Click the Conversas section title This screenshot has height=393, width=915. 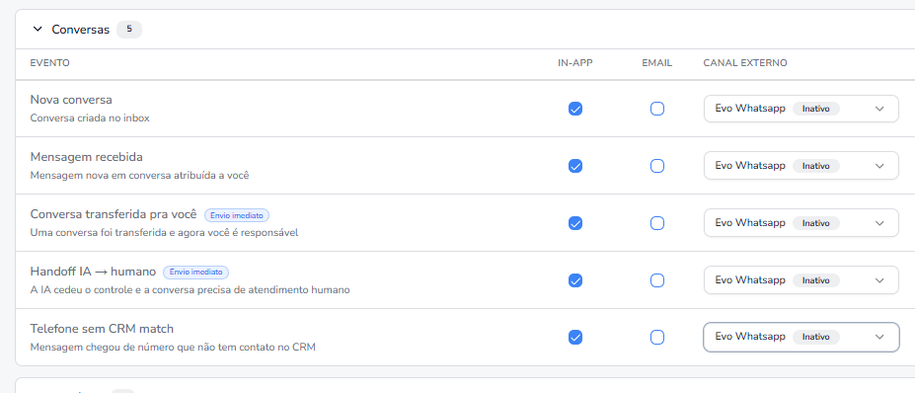pos(81,30)
